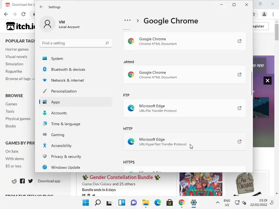Click the search magnifier in Find a setting
Image resolution: width=279 pixels, height=209 pixels.
(107, 43)
